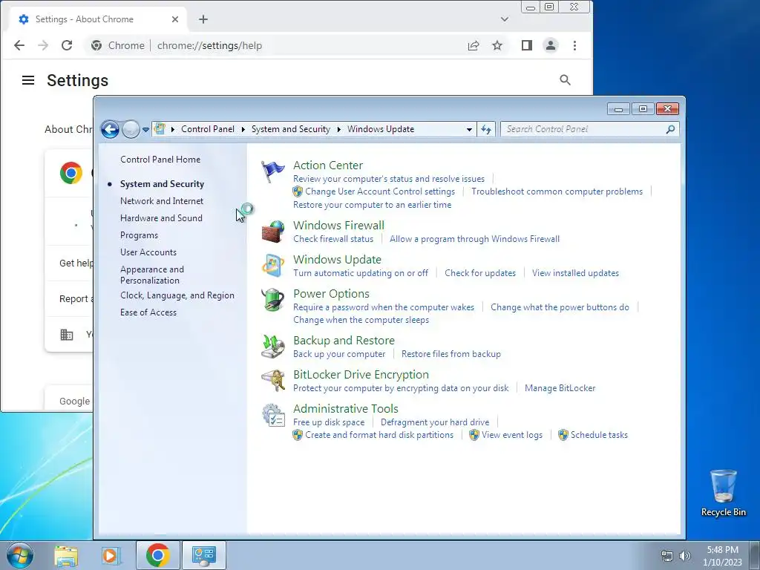Expand the arrow after Control Panel breadcrumb
This screenshot has height=570, width=760.
[243, 129]
